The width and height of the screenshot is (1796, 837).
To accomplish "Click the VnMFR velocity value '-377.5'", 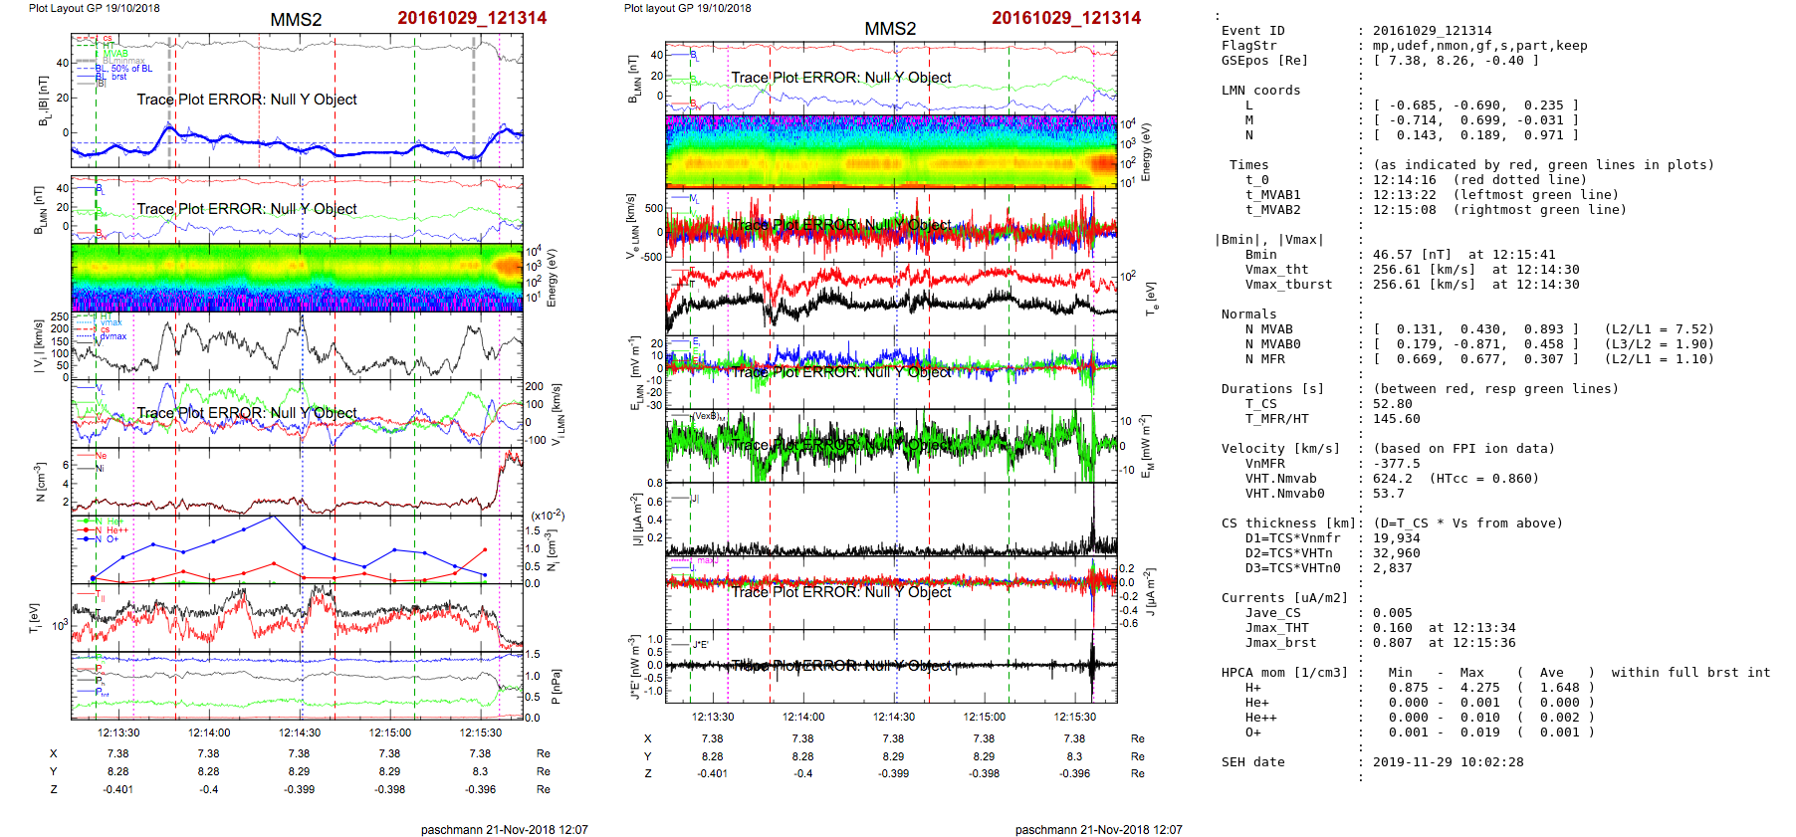I will tap(1396, 464).
